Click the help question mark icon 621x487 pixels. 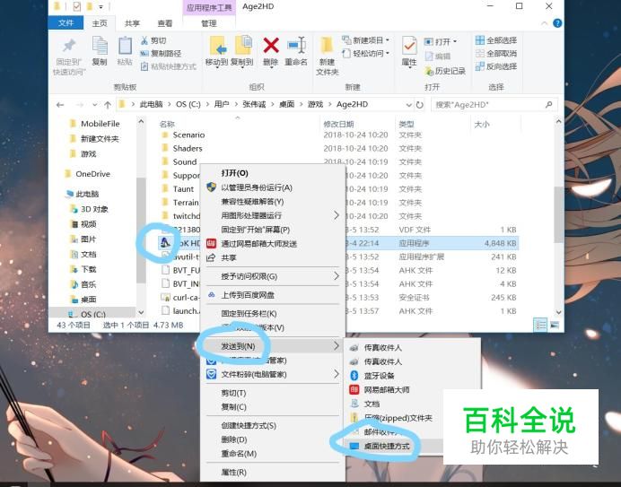557,23
